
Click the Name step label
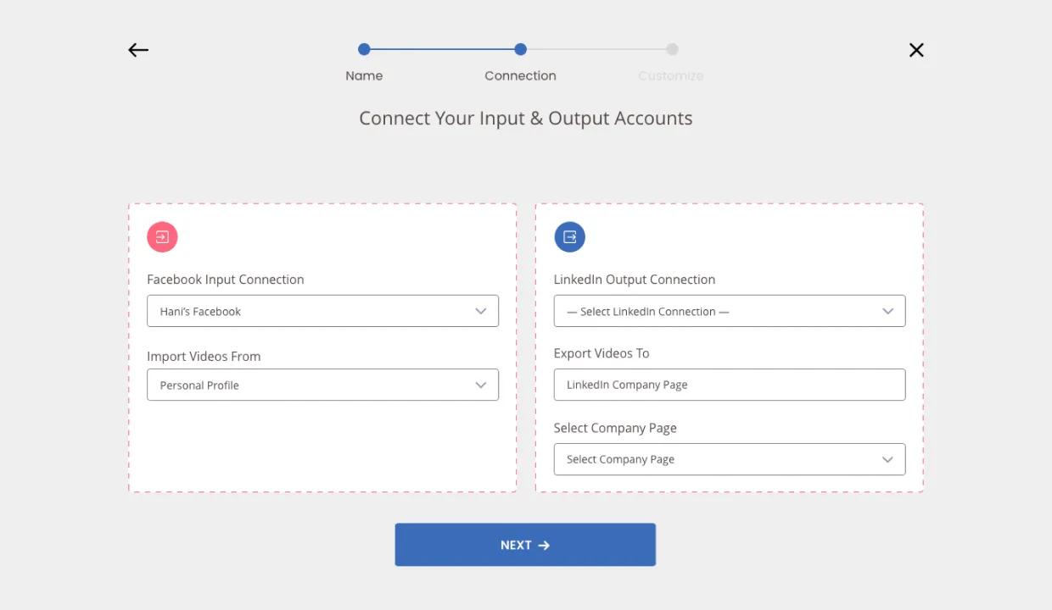pyautogui.click(x=364, y=75)
